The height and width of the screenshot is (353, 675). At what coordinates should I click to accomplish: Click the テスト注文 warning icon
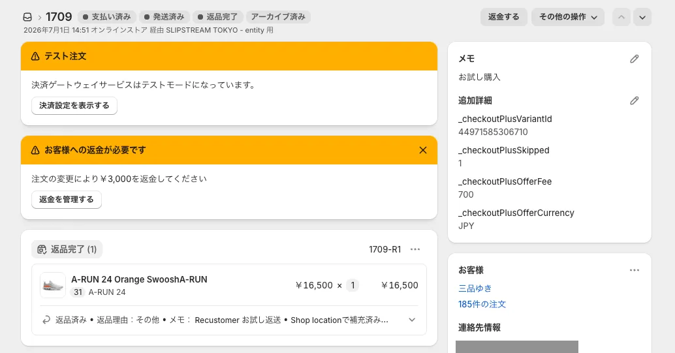35,56
